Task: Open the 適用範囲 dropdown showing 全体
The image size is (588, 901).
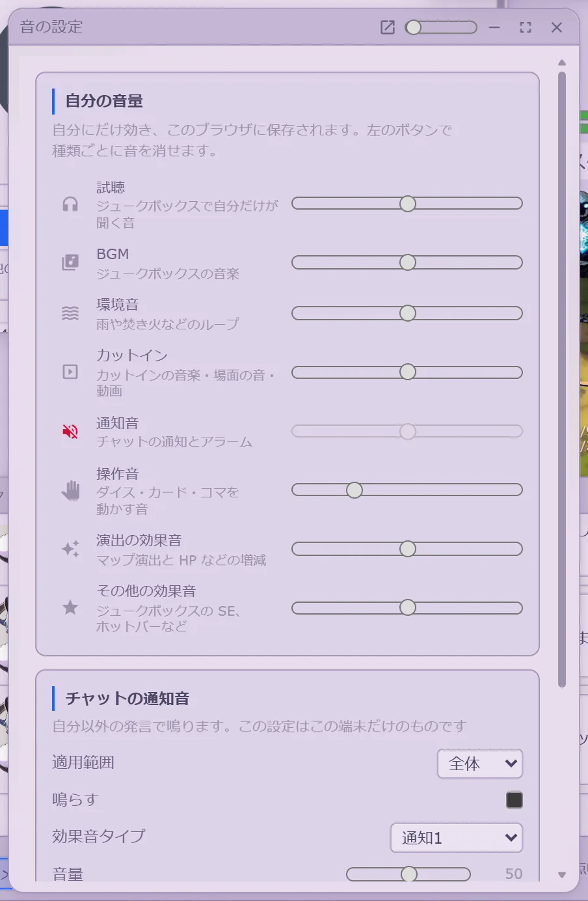Action: coord(480,764)
